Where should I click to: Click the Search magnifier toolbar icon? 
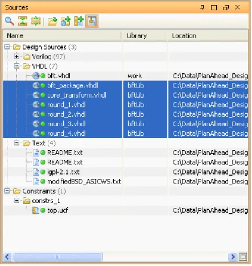tap(10, 21)
